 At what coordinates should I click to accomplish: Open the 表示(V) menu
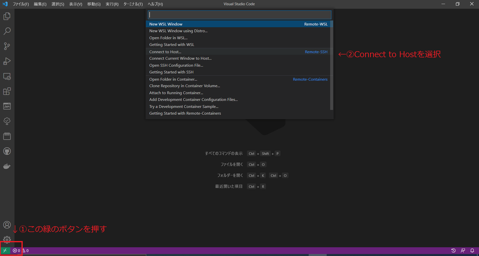click(x=75, y=4)
